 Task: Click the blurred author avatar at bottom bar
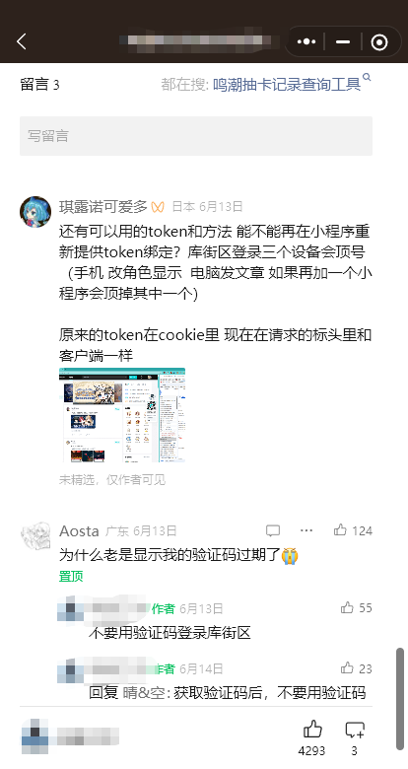35,736
